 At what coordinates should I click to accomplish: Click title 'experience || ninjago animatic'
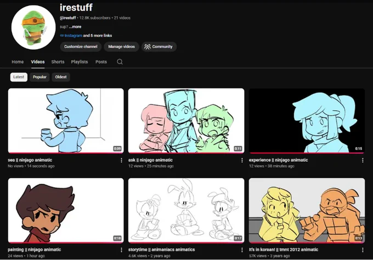click(x=278, y=160)
